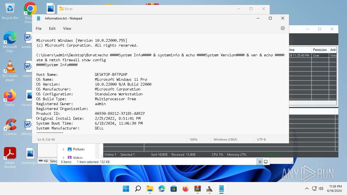This screenshot has width=347, height=195.
Task: Click Selected 1 status in Borat window
Action: 127,155
